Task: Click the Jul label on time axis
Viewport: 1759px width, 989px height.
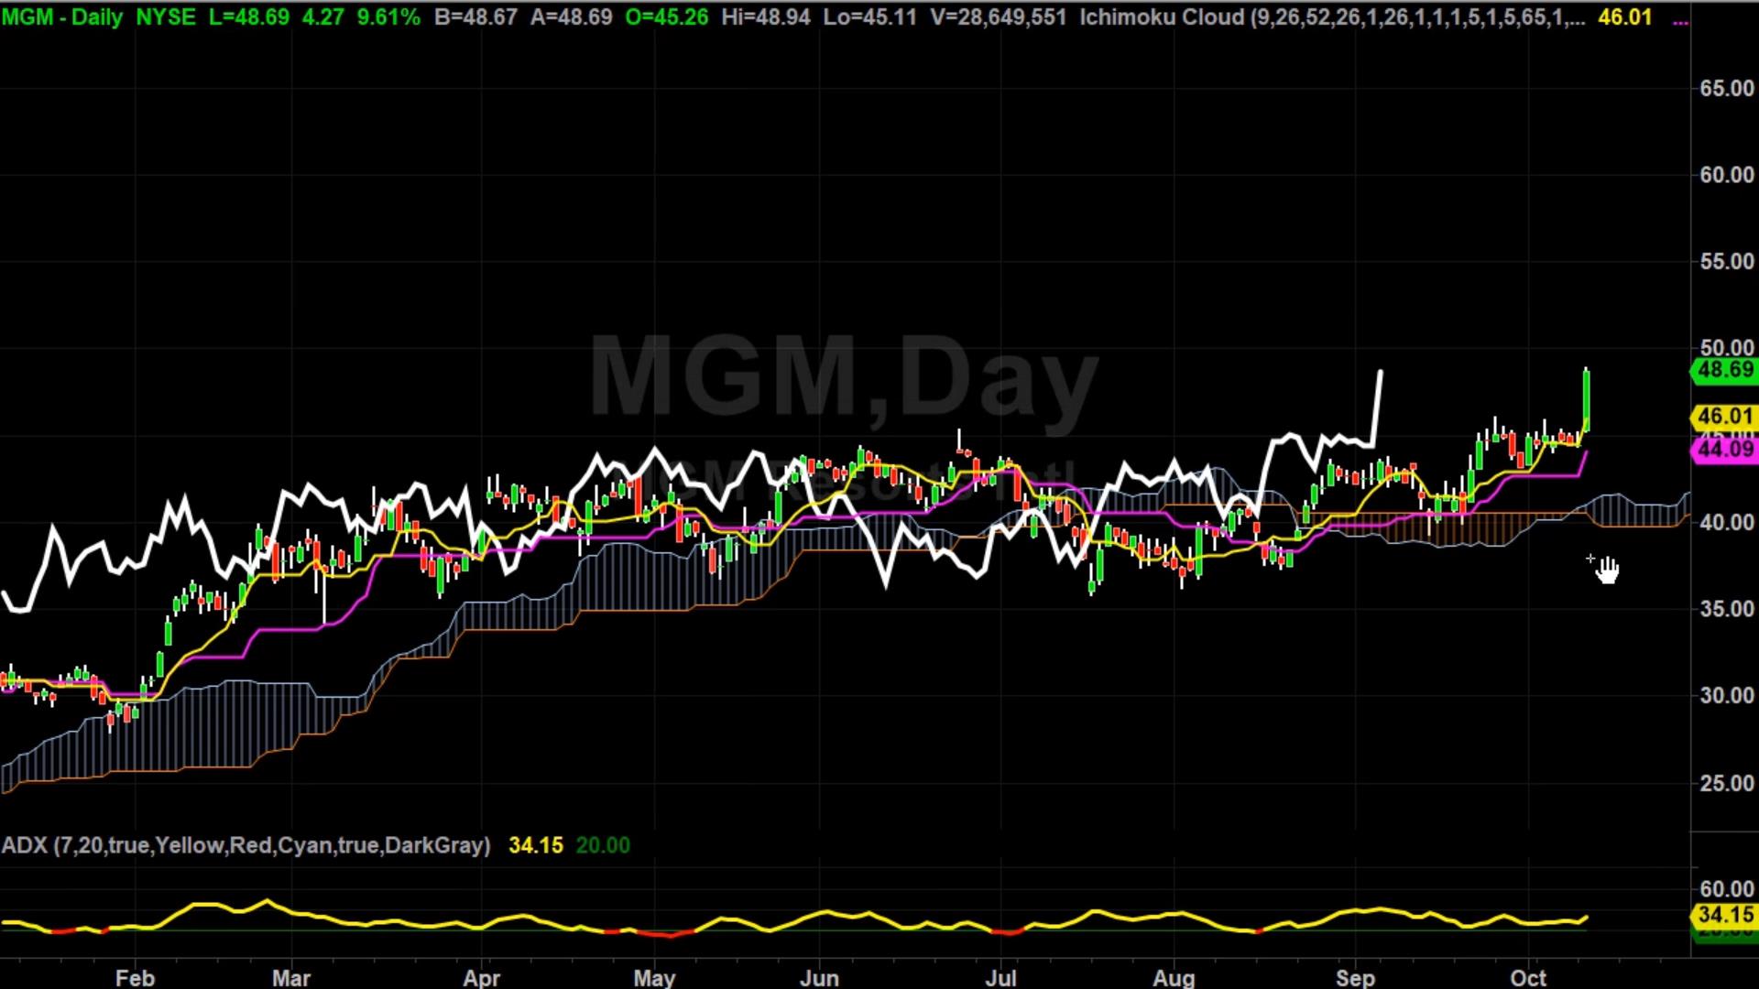Action: pyautogui.click(x=1000, y=978)
